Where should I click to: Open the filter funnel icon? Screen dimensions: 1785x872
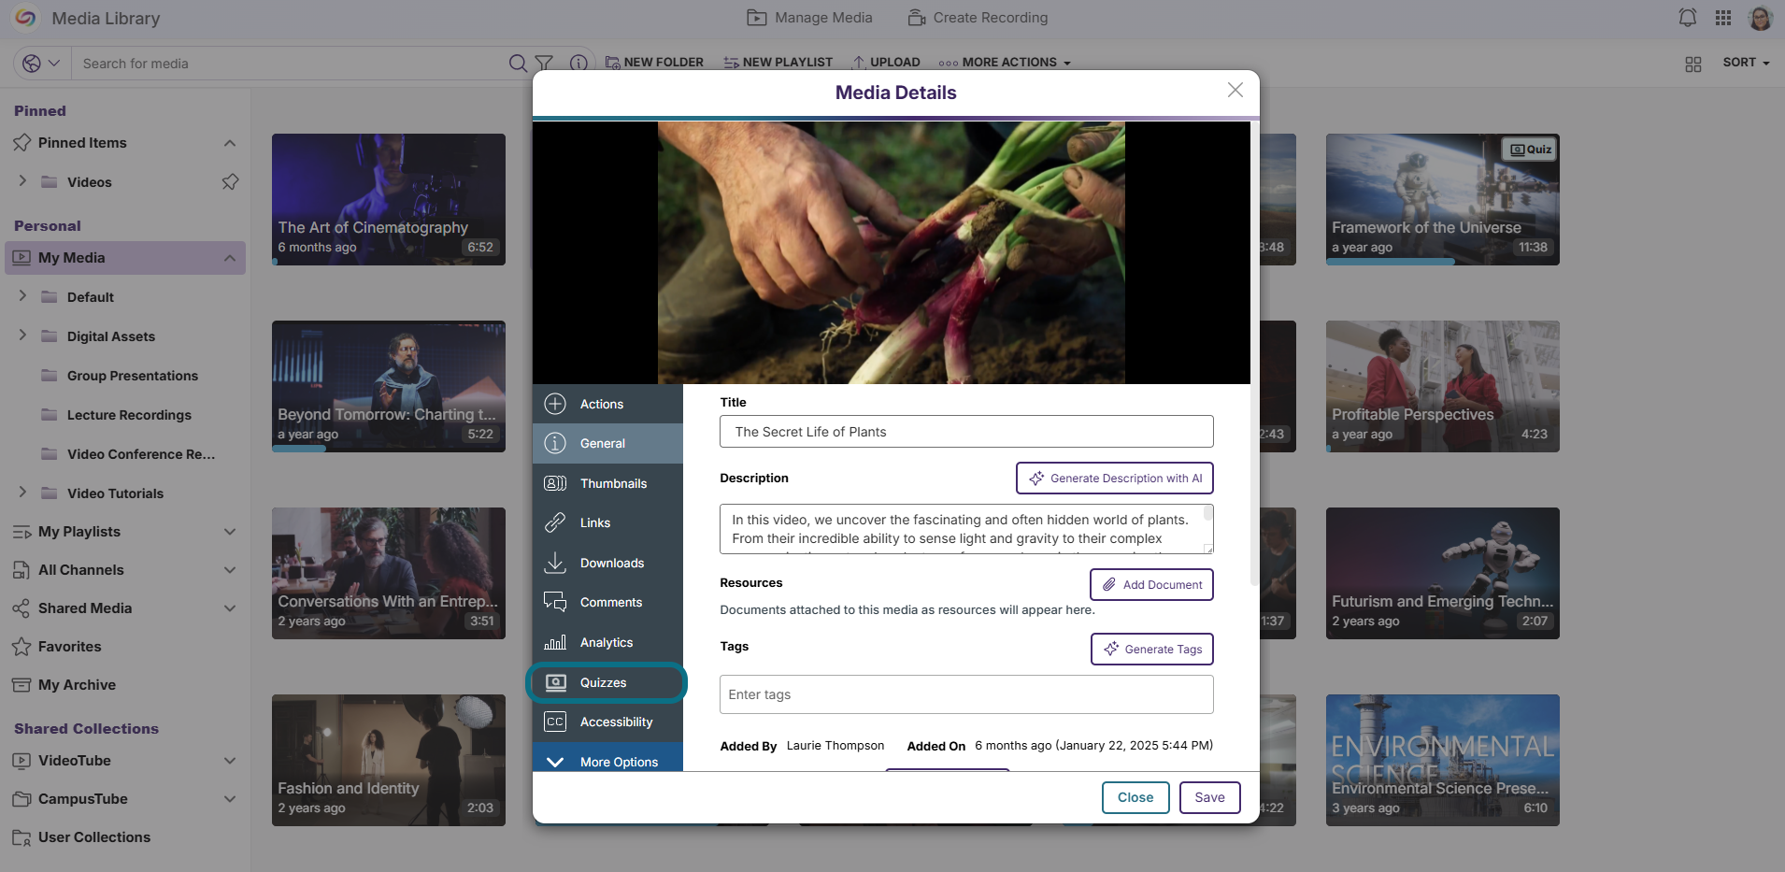[x=544, y=63]
